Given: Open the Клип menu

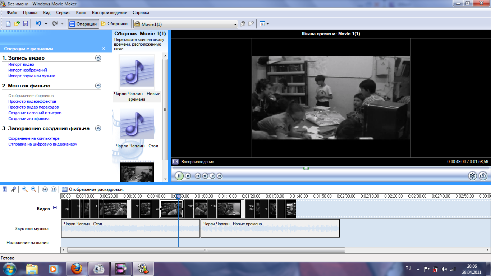Looking at the screenshot, I should (x=81, y=13).
